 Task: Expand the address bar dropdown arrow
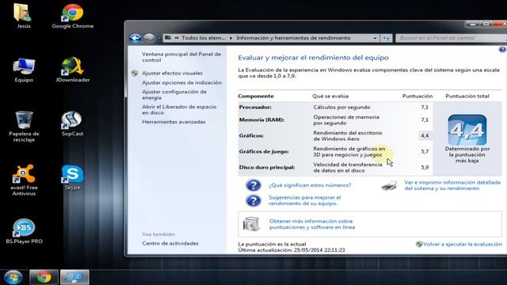[375, 38]
